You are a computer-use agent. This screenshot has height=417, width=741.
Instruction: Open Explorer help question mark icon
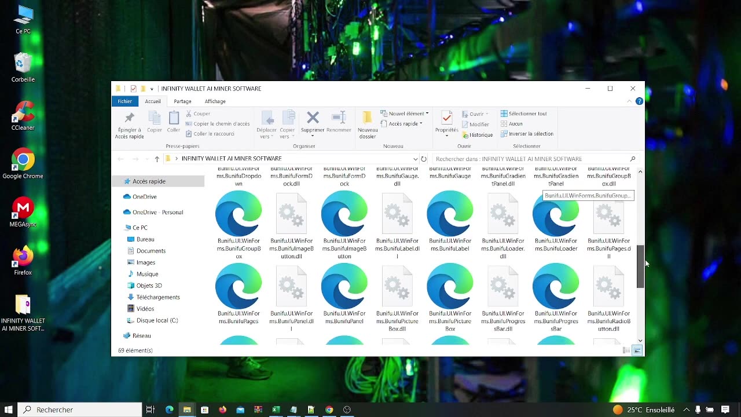point(639,101)
